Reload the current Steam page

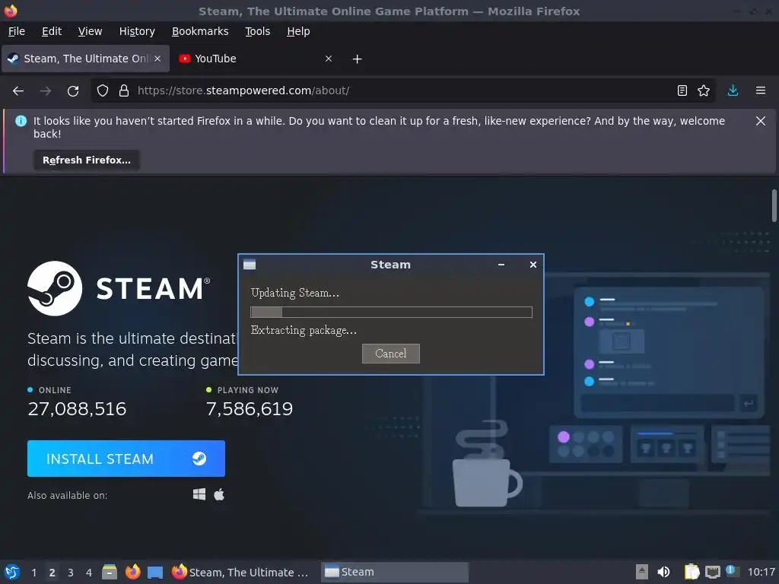pyautogui.click(x=73, y=91)
